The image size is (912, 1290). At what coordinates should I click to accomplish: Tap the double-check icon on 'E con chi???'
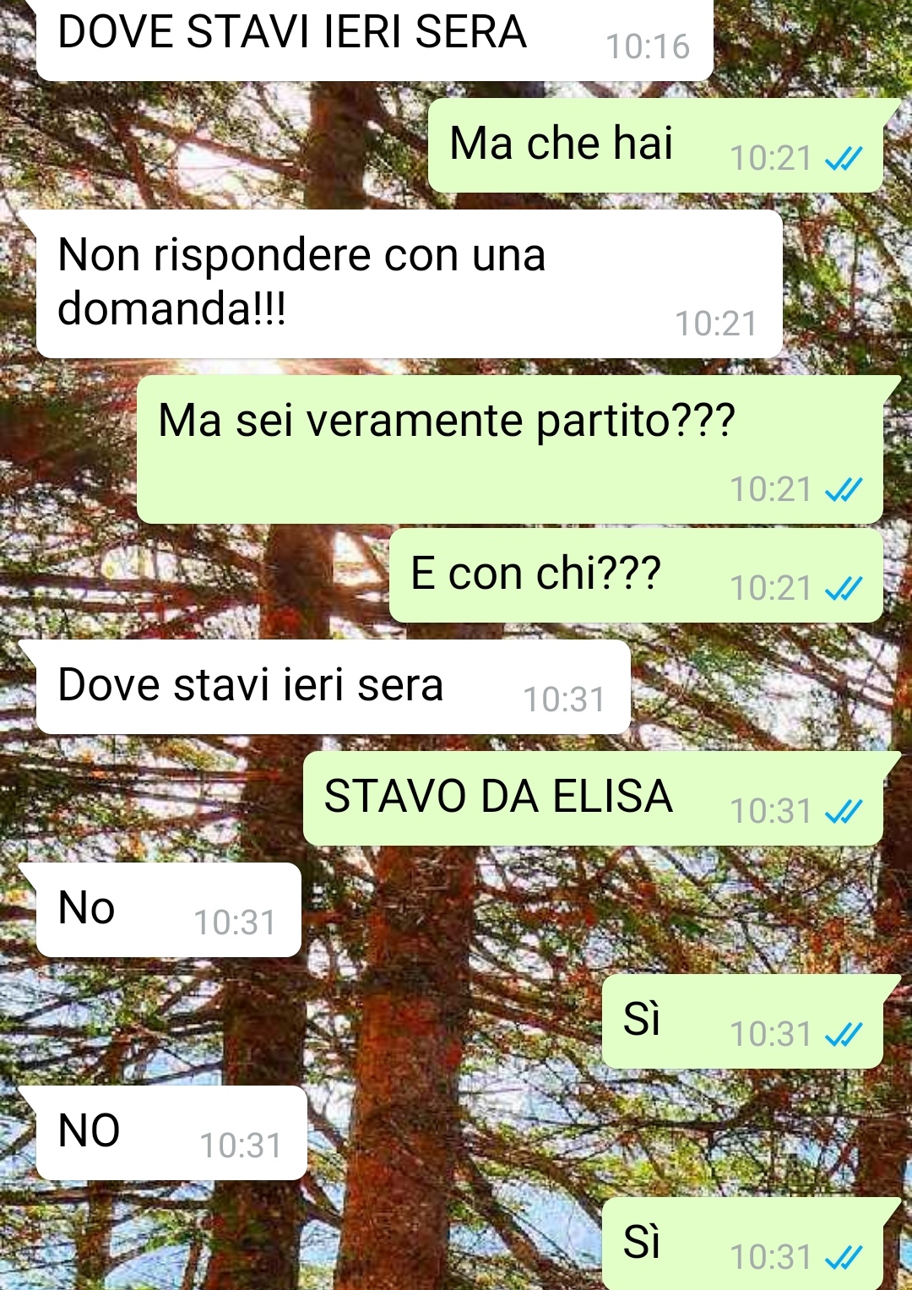[x=844, y=588]
